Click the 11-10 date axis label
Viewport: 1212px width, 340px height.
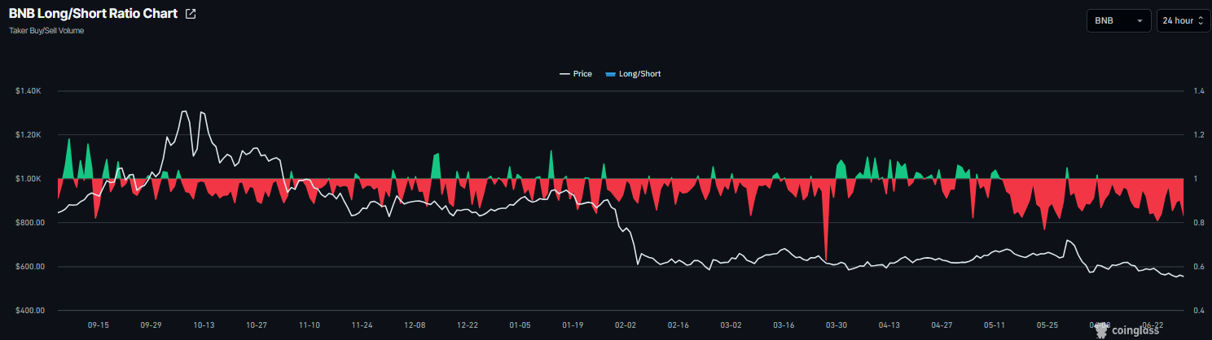pyautogui.click(x=310, y=325)
